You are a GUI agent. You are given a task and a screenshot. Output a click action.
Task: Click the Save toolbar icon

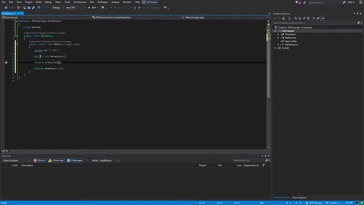(x=29, y=7)
